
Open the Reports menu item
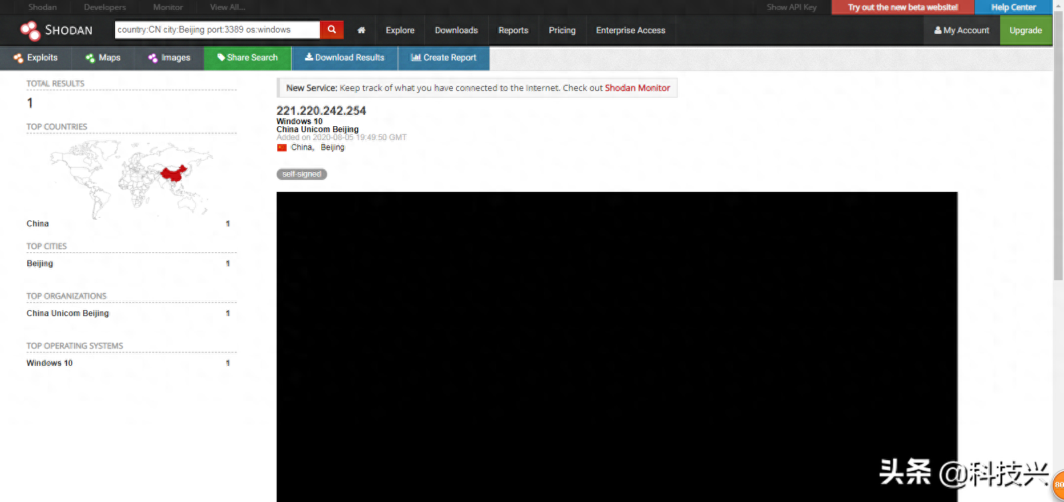(x=513, y=31)
